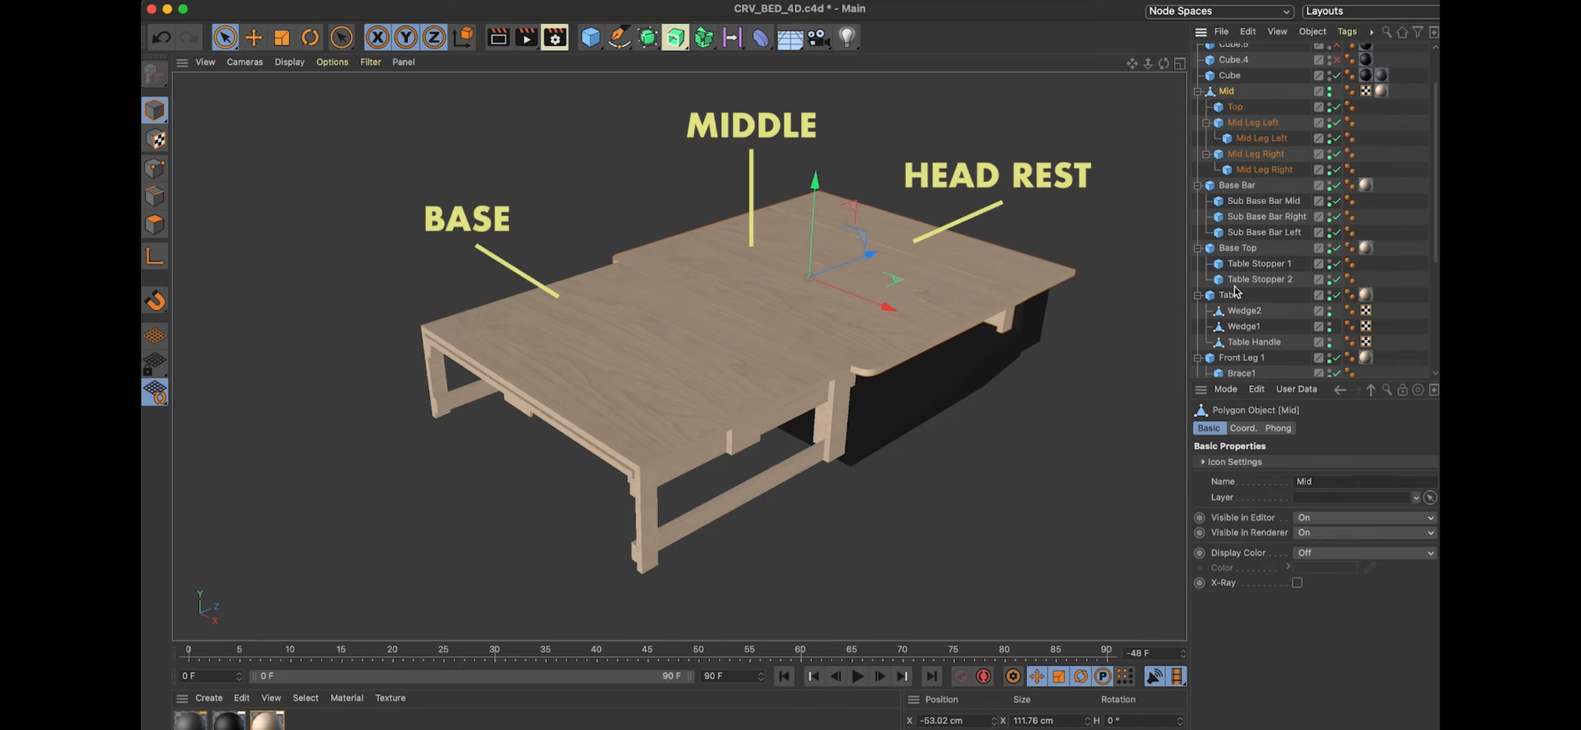This screenshot has height=730, width=1581.
Task: Switch to Texture mode checker cube
Action: pos(155,139)
